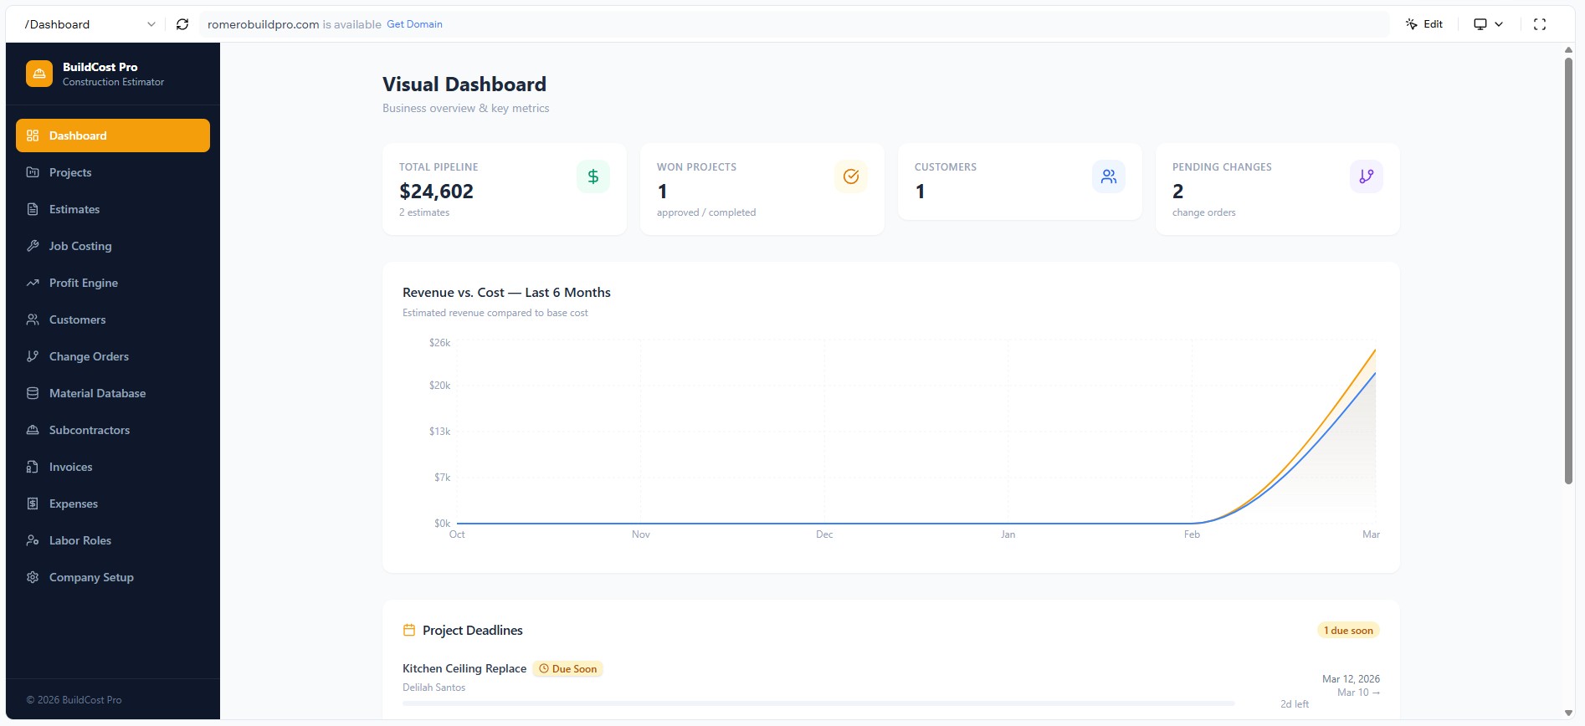Open the Kitchen Ceiling Replace project
Viewport: 1585px width, 726px height.
(464, 668)
